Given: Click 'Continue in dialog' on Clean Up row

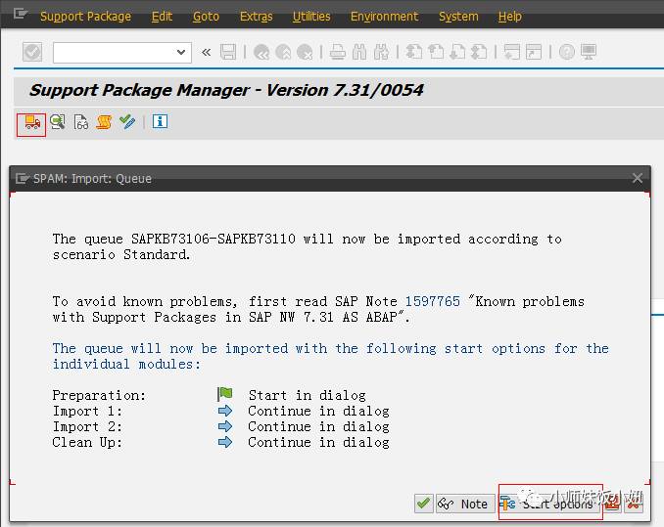Looking at the screenshot, I should pyautogui.click(x=318, y=442).
